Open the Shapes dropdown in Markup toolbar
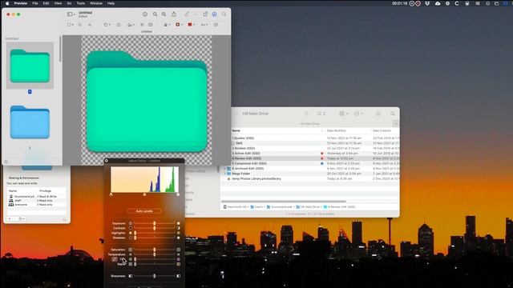Image resolution: width=513 pixels, height=288 pixels. coord(107,25)
